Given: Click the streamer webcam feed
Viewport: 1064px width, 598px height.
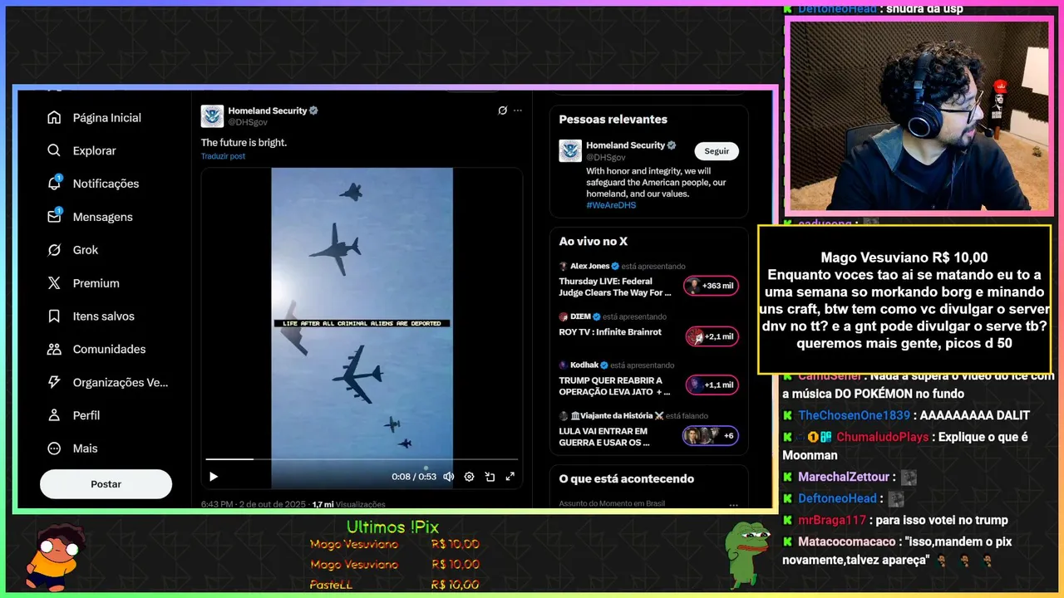Looking at the screenshot, I should pyautogui.click(x=919, y=116).
